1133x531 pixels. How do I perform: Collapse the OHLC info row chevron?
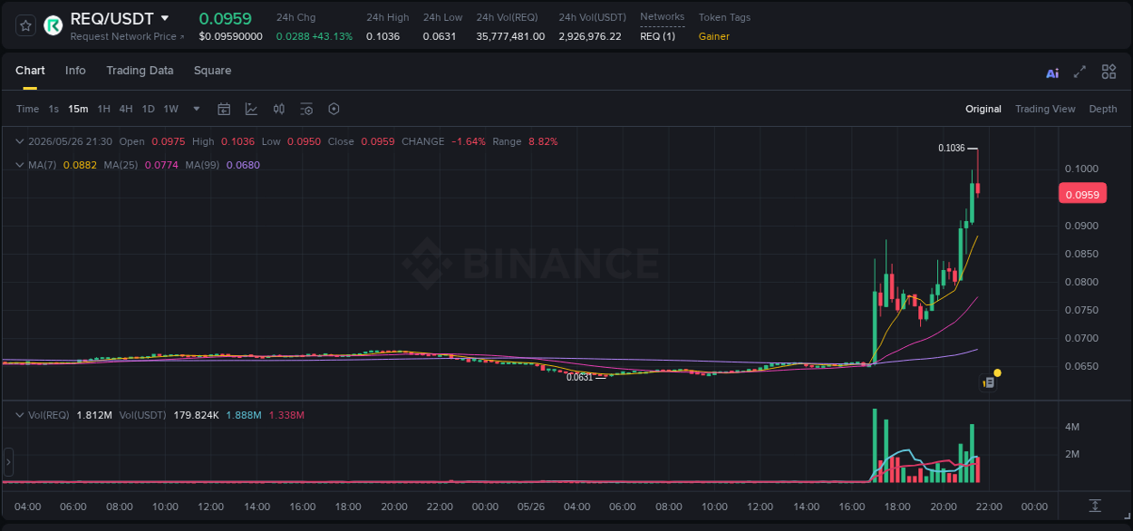coord(19,141)
